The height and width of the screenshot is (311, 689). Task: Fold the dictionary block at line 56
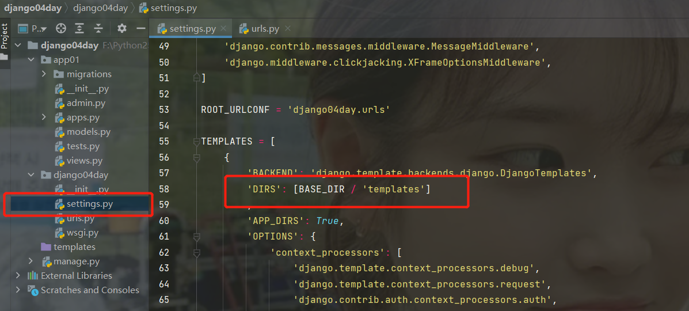(196, 157)
